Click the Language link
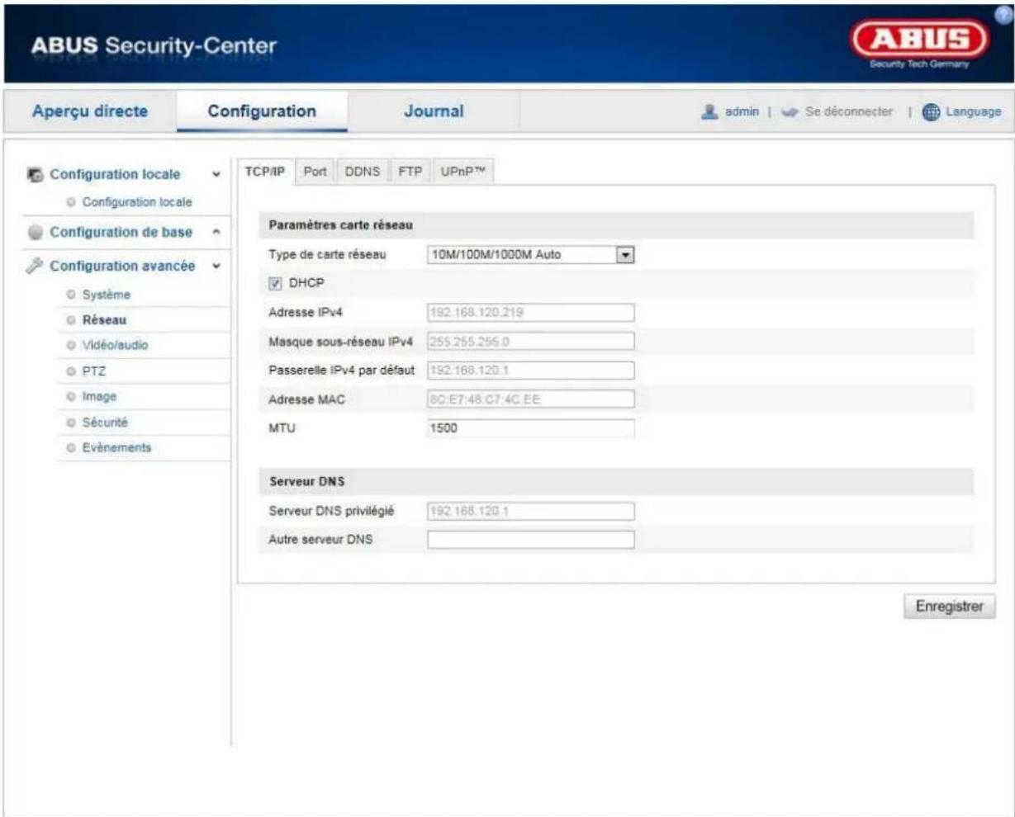This screenshot has height=817, width=1015. (973, 111)
